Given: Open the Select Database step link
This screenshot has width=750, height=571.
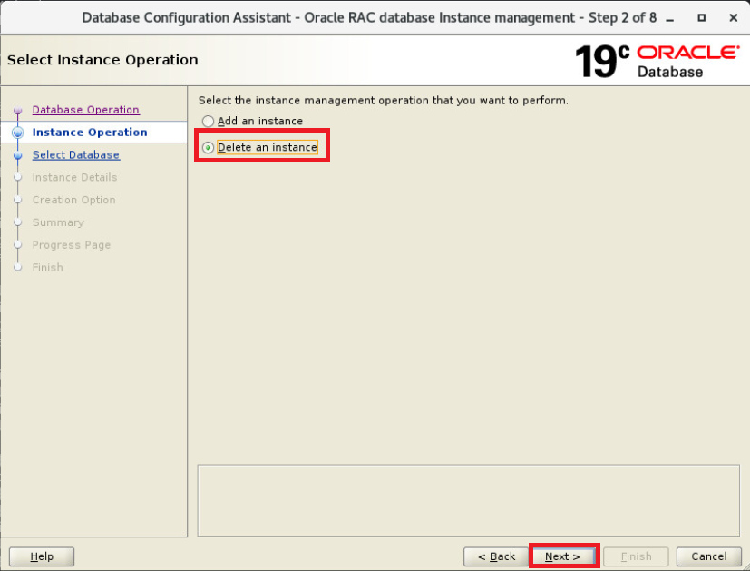Looking at the screenshot, I should tap(76, 154).
